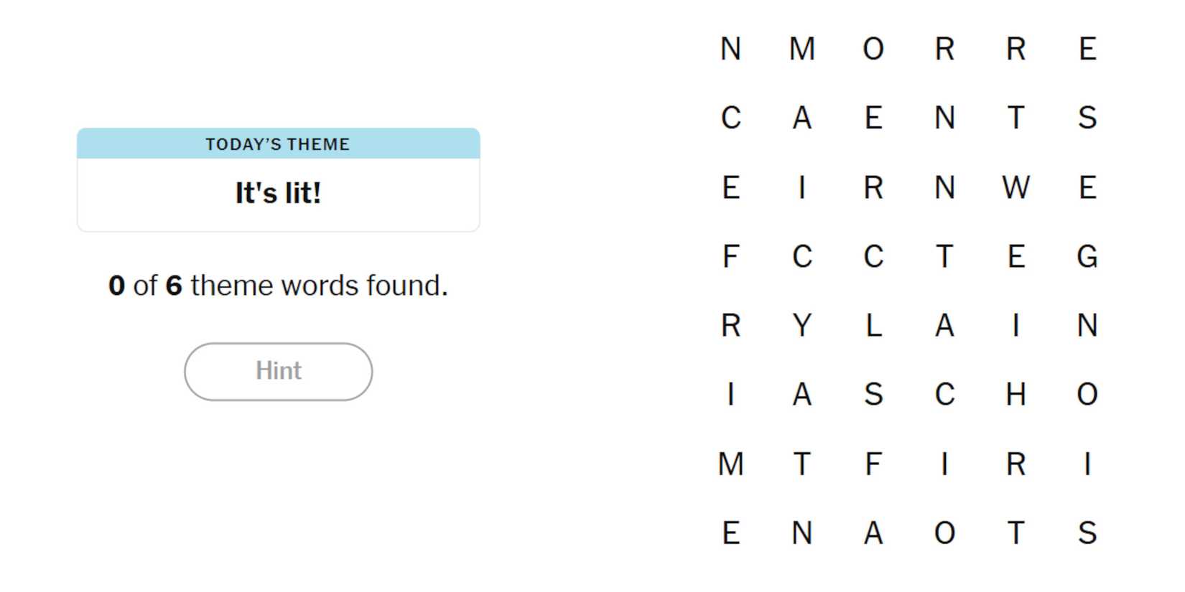This screenshot has width=1185, height=592.
Task: Choose the letter H in the grid
Action: point(1016,395)
